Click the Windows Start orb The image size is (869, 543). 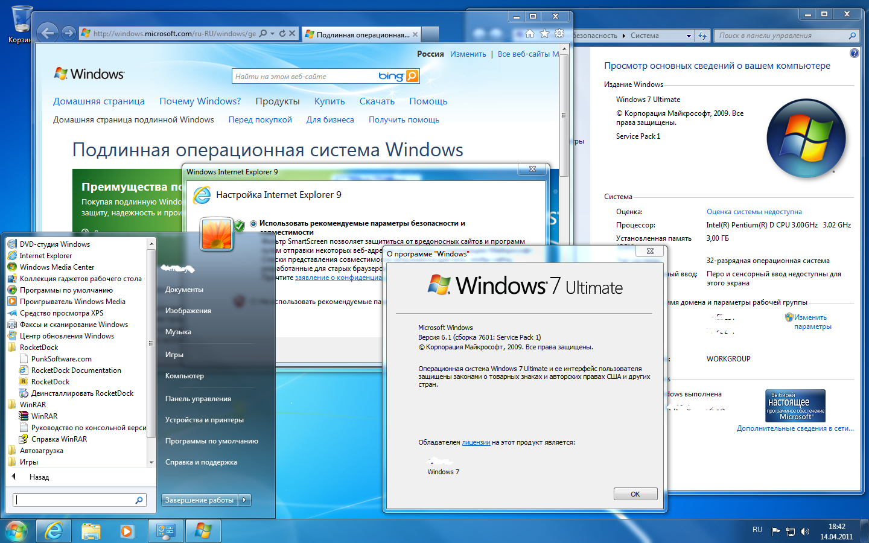(x=16, y=531)
